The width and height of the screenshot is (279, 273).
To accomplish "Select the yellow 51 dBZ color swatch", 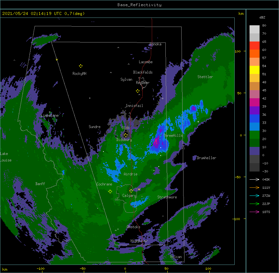I will pyautogui.click(x=254, y=70).
